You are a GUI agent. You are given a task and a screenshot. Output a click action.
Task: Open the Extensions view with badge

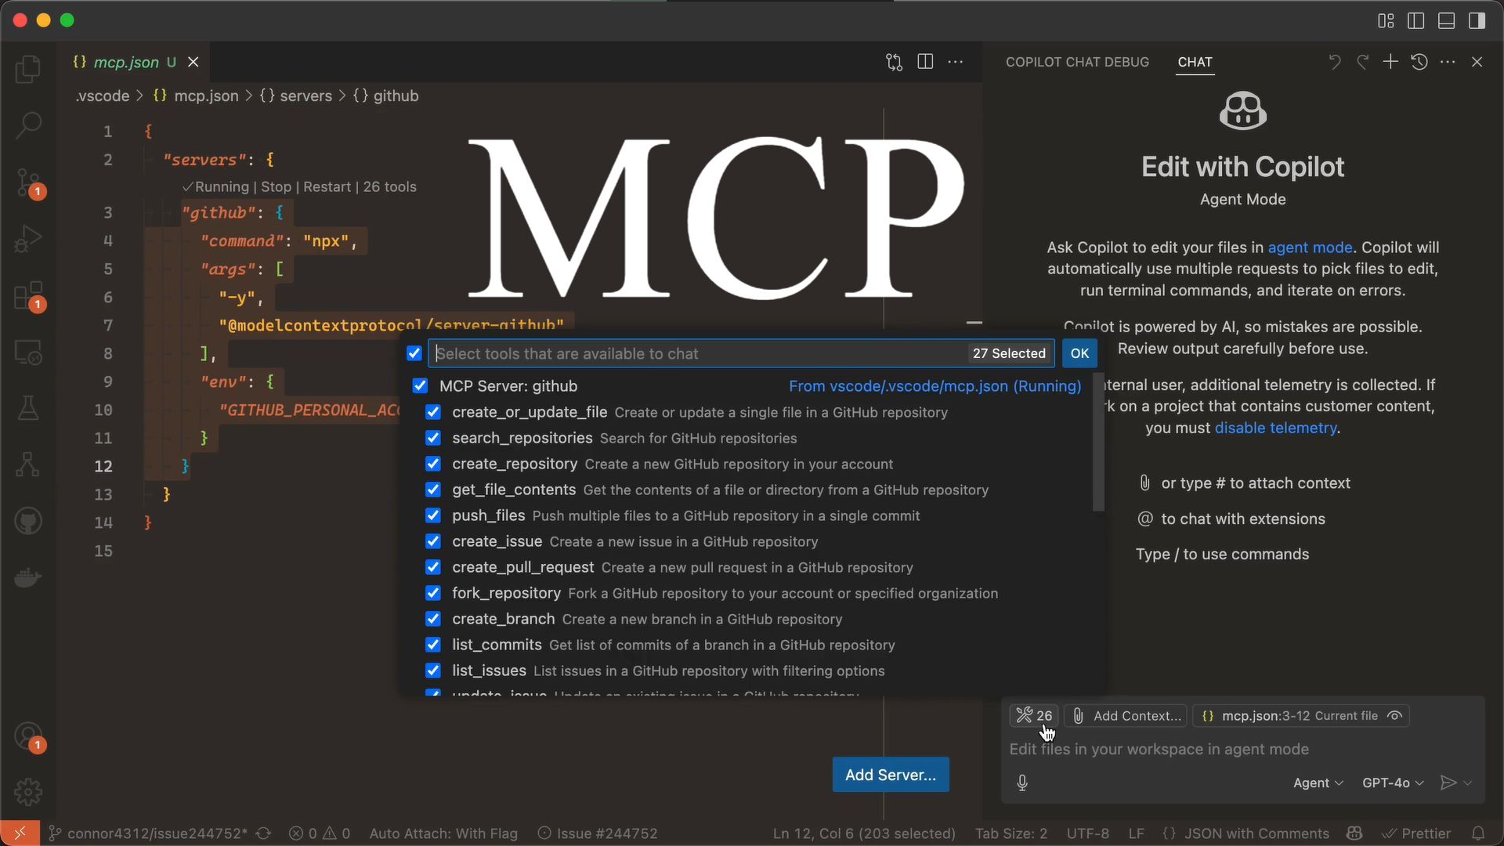pos(28,296)
